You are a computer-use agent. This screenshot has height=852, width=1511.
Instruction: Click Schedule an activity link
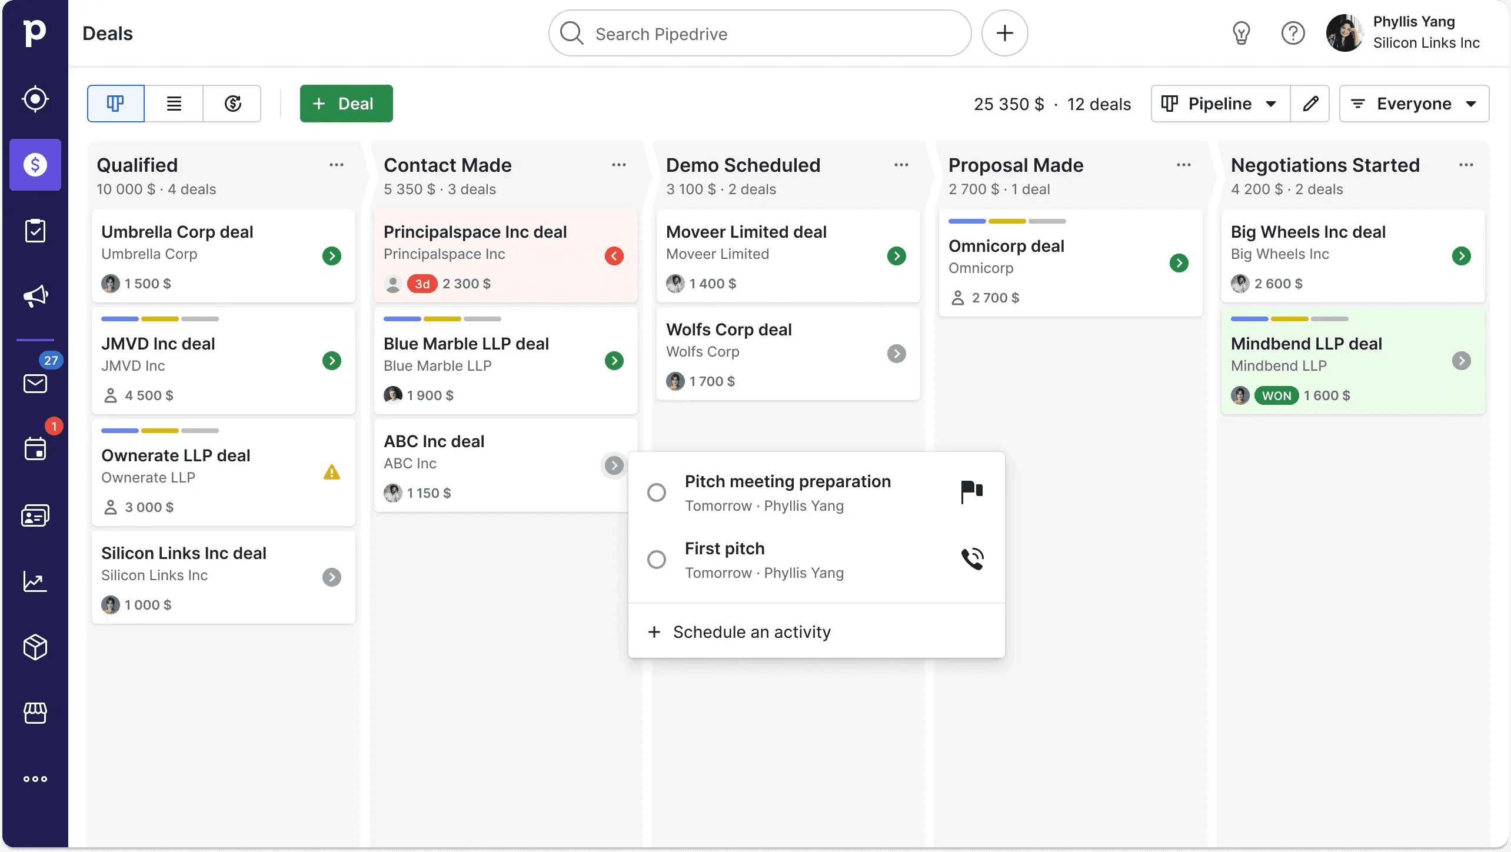click(x=751, y=631)
